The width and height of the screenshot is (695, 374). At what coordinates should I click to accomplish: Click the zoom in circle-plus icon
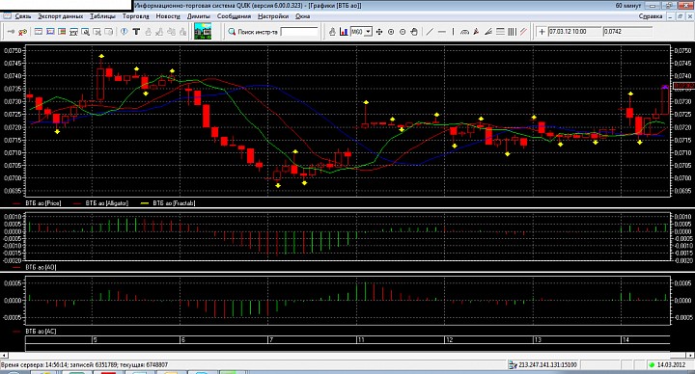click(391, 32)
